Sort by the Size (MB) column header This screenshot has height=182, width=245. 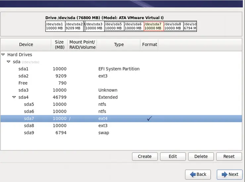59,45
